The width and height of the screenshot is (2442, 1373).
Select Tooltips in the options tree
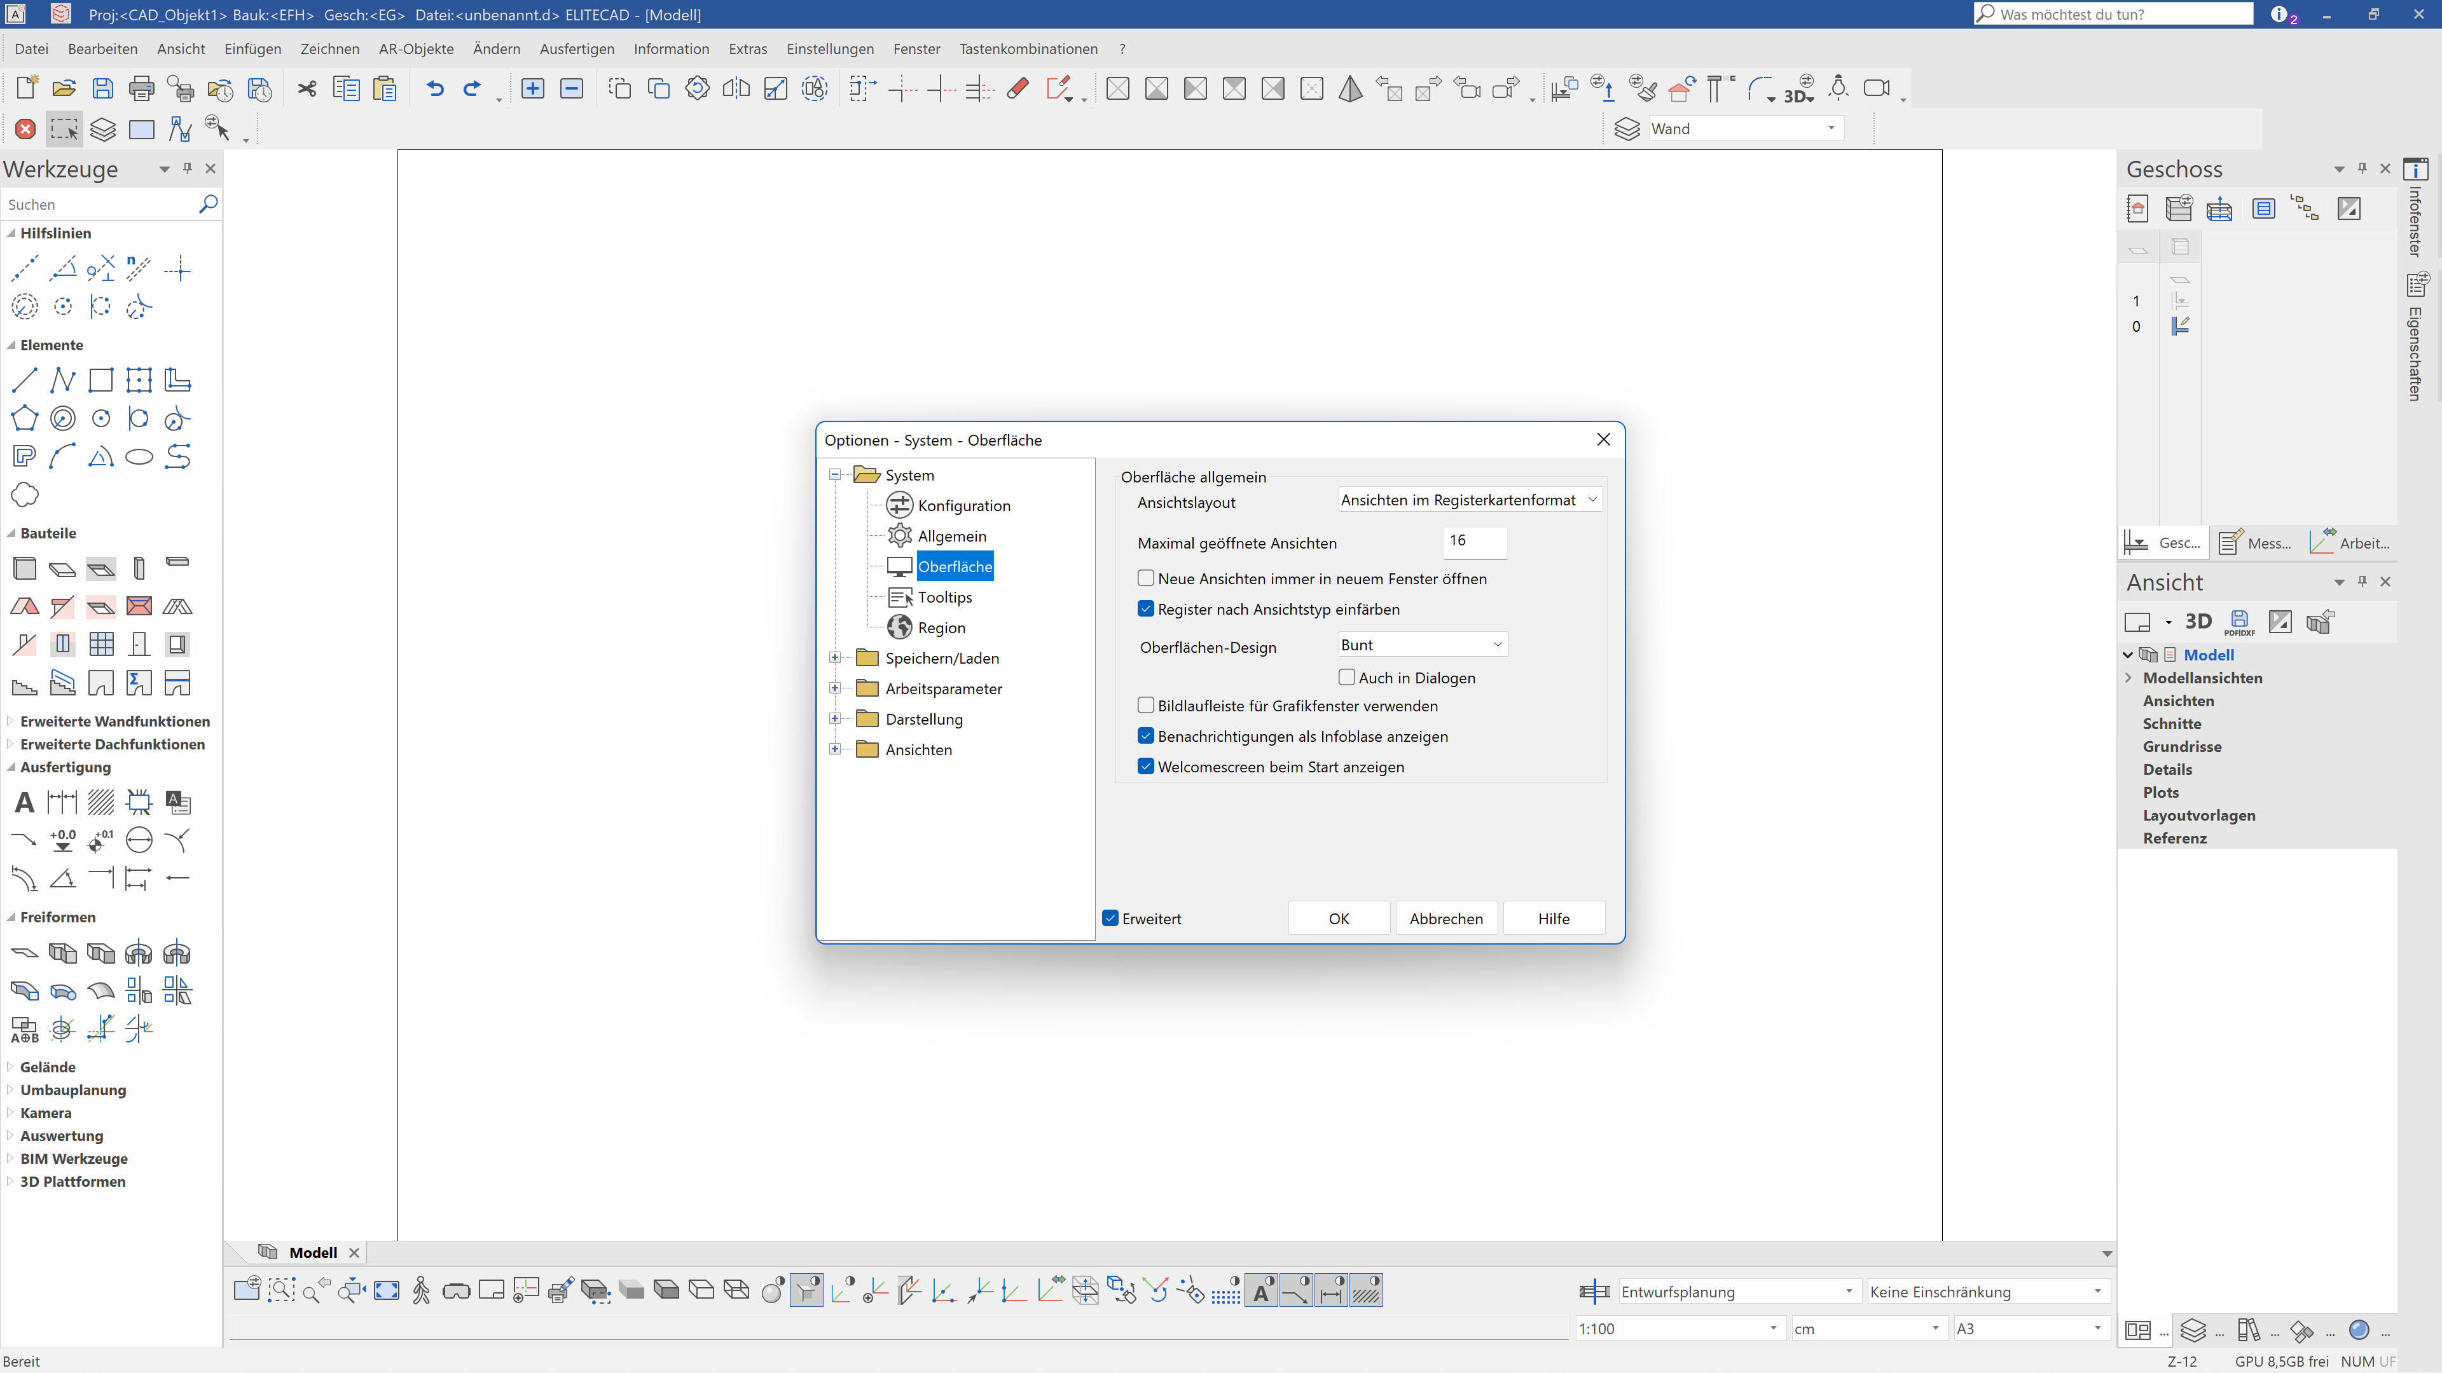click(x=944, y=597)
